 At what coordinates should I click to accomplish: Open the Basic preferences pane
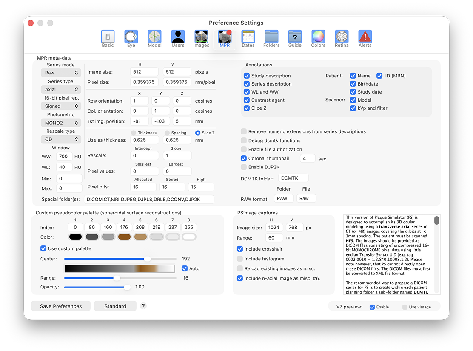coord(108,38)
